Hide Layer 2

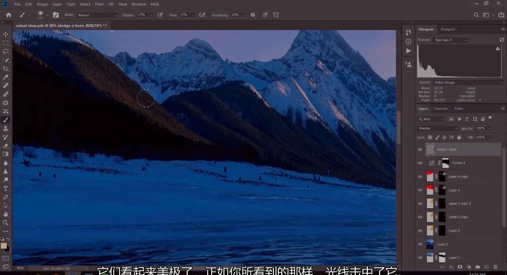click(420, 244)
